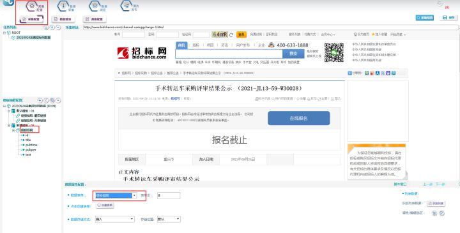
Task: Select the second link-extraction item under template 01
Action: (x=33, y=121)
